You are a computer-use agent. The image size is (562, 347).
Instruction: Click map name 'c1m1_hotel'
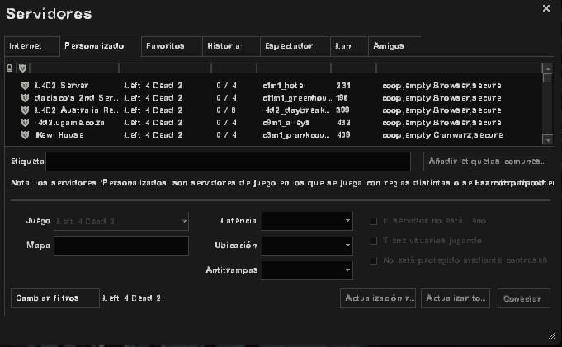[283, 86]
